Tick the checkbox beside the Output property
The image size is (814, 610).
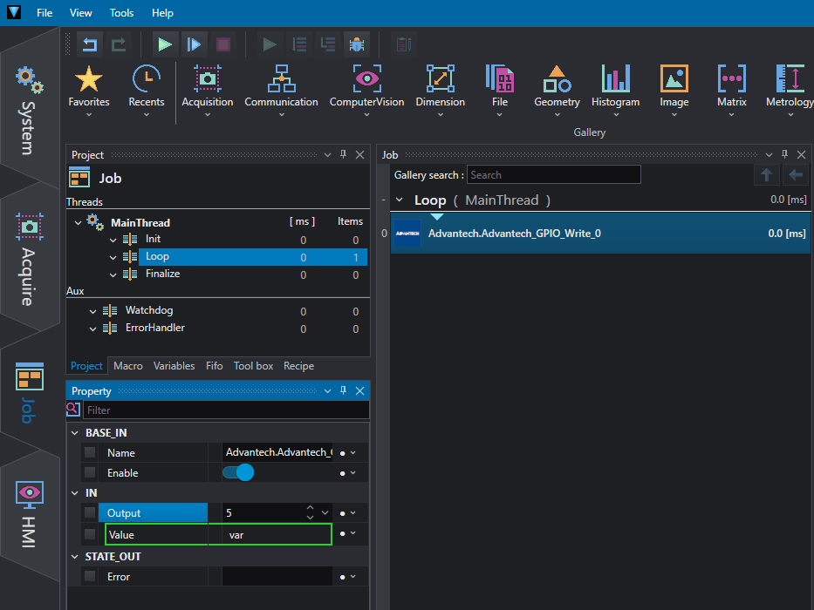[90, 513]
